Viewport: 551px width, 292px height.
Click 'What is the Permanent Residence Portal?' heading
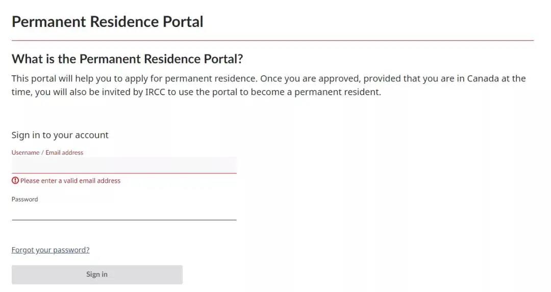point(127,59)
